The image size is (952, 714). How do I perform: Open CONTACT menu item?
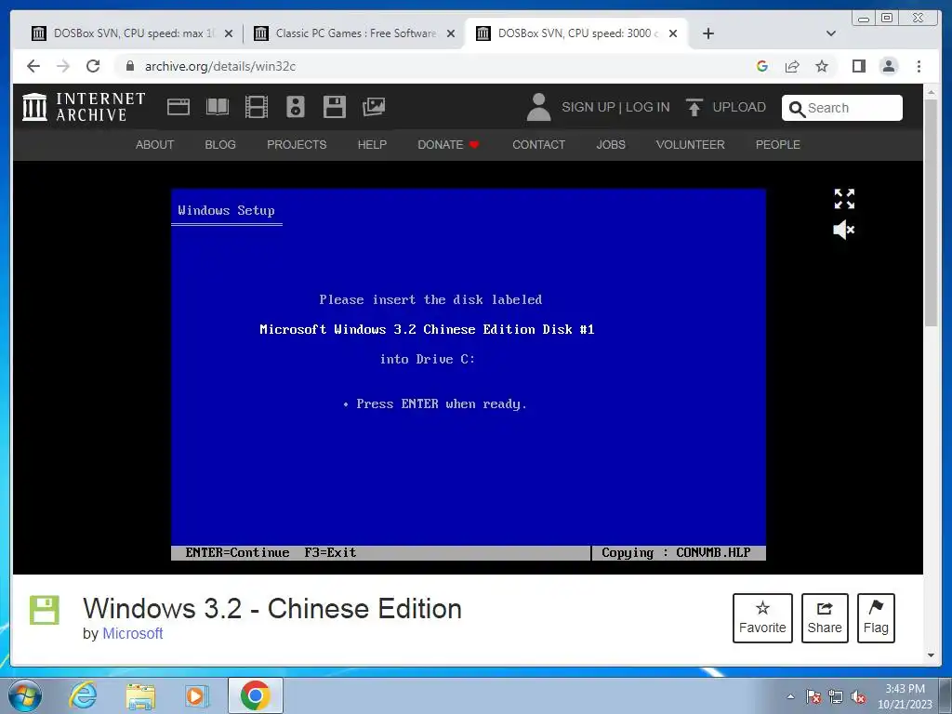(538, 145)
